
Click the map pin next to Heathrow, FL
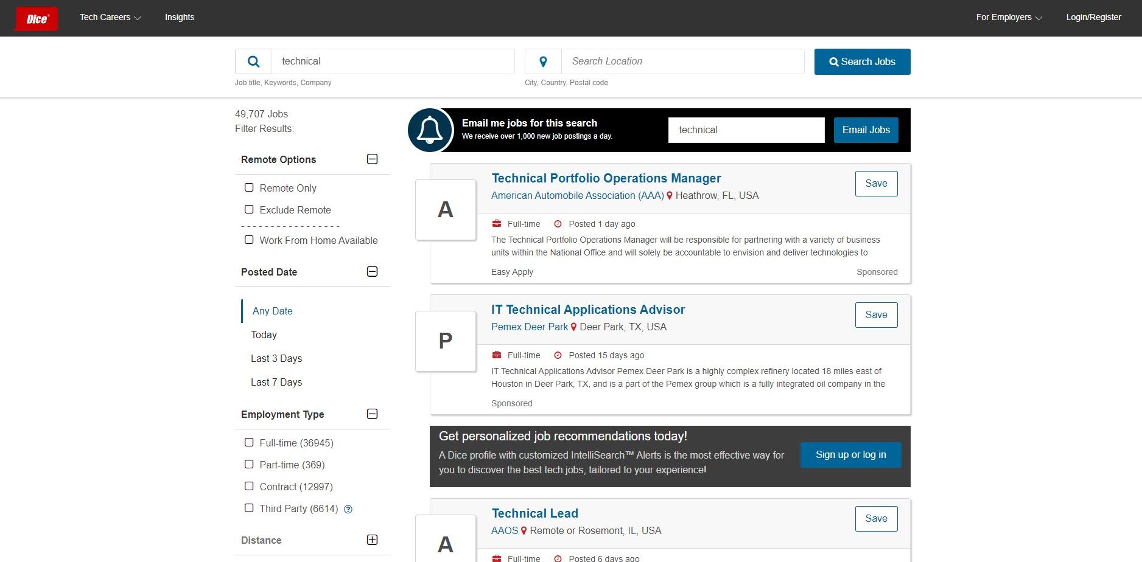670,196
